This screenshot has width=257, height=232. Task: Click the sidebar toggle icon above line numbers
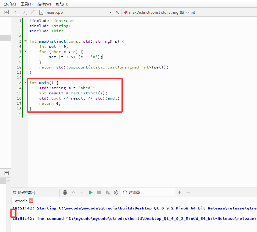[x=6, y=12]
